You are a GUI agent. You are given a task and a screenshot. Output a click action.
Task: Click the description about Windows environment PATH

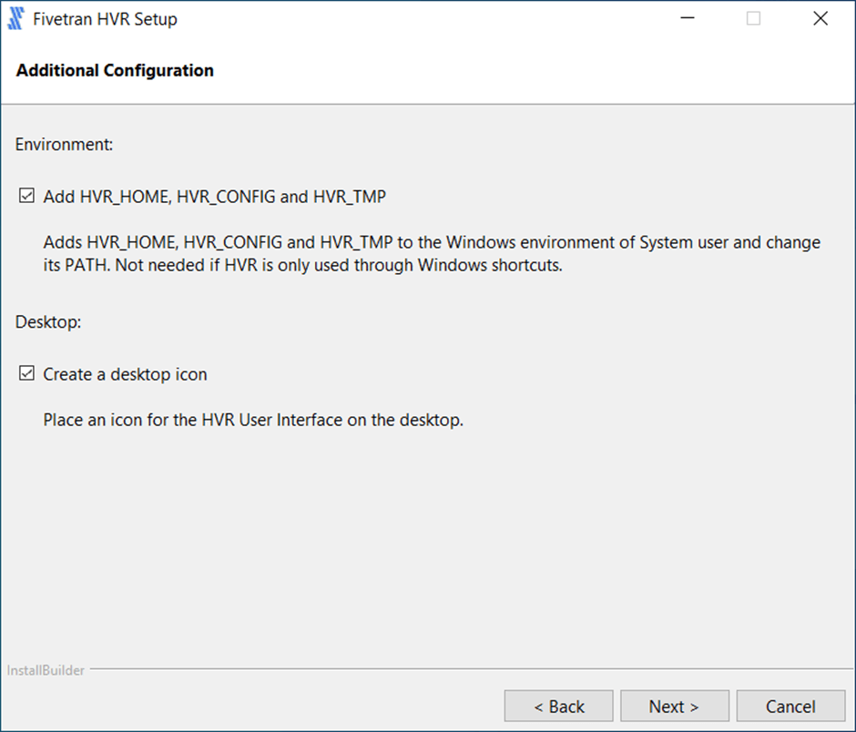432,255
